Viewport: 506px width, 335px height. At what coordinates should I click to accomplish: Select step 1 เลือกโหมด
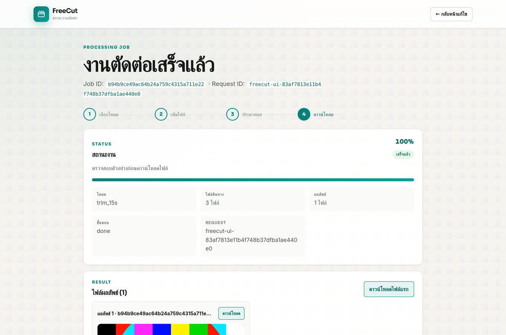(x=101, y=114)
